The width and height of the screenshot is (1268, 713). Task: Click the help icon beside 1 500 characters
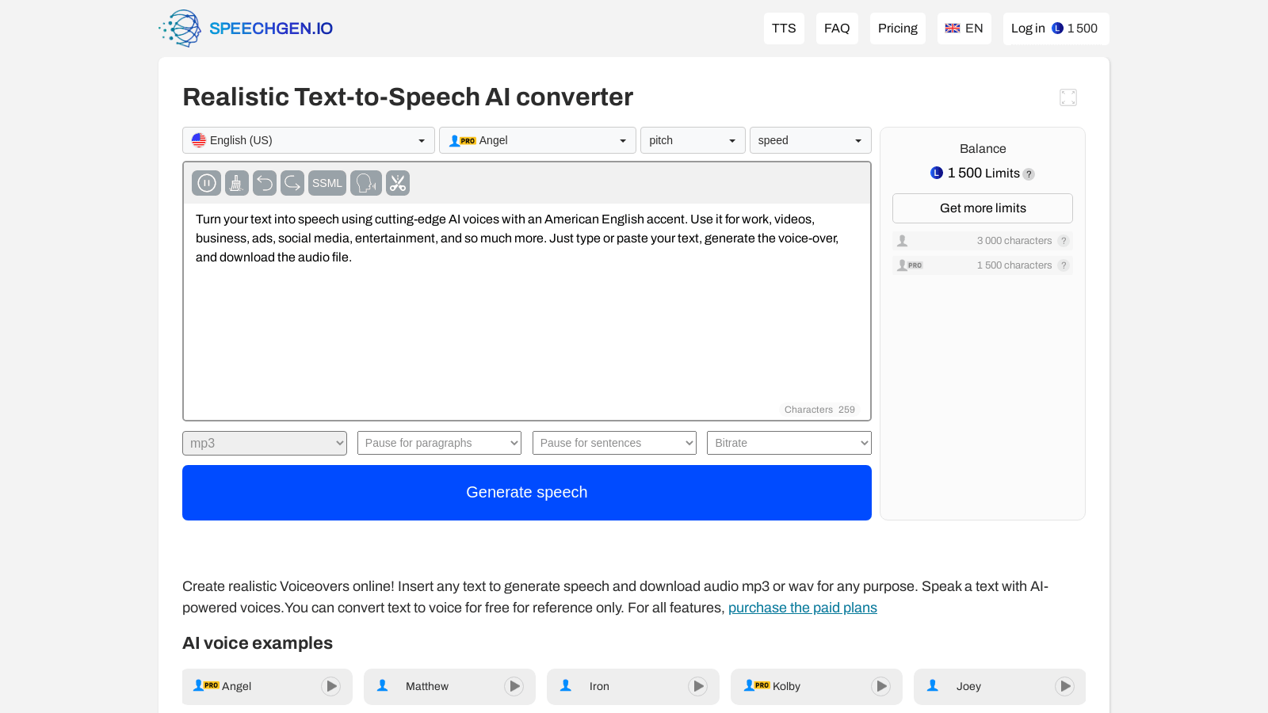1064,265
